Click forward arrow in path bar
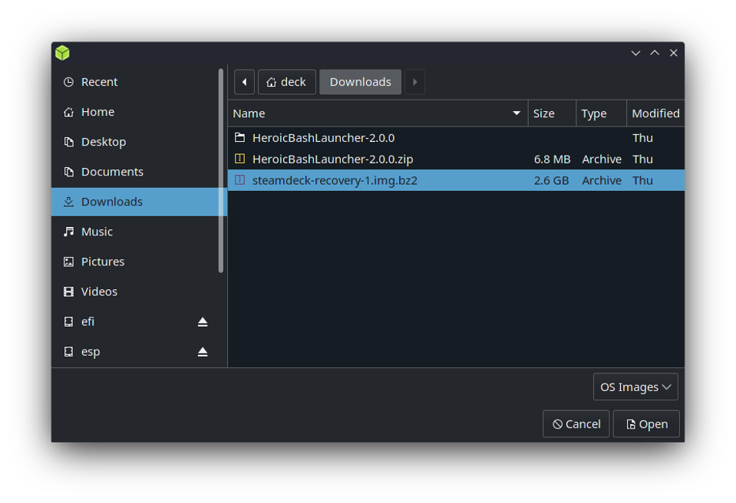 point(415,82)
